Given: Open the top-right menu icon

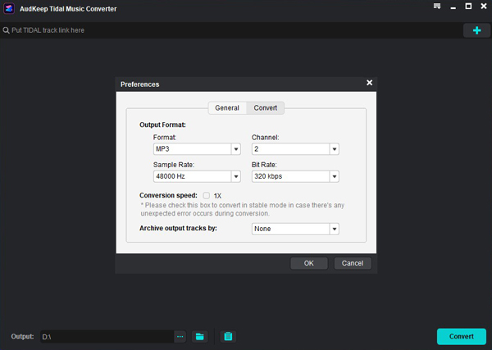Looking at the screenshot, I should [437, 7].
